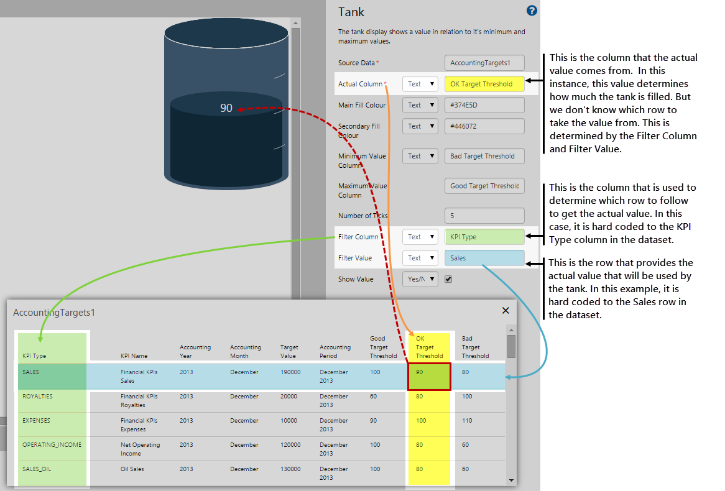Image resolution: width=725 pixels, height=491 pixels.
Task: Toggle the Show Value checkbox
Action: click(x=448, y=279)
